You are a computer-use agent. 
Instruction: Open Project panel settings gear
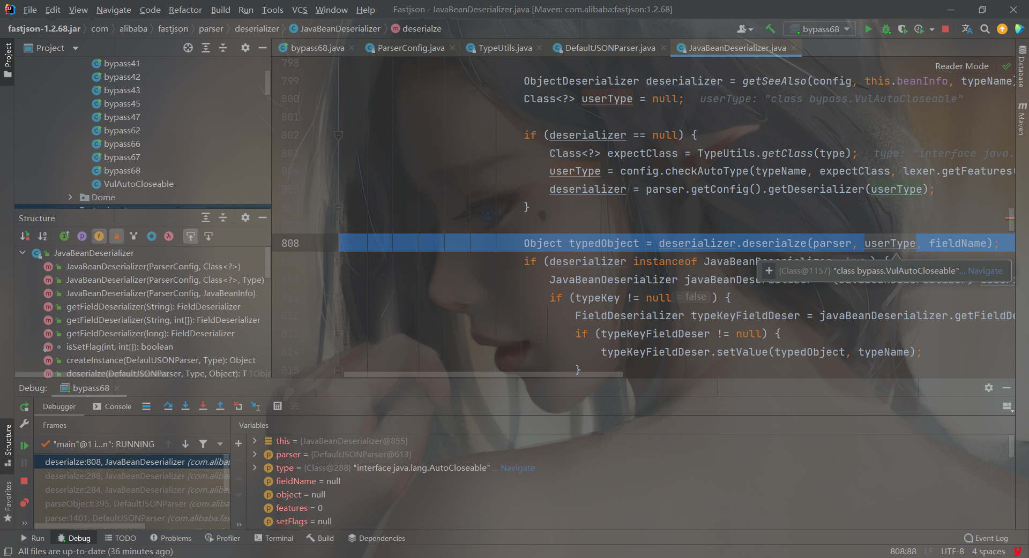tap(245, 48)
